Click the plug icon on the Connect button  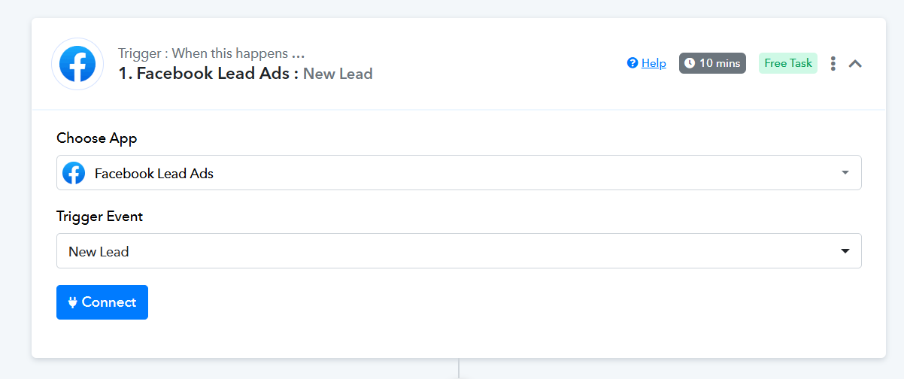tap(73, 302)
